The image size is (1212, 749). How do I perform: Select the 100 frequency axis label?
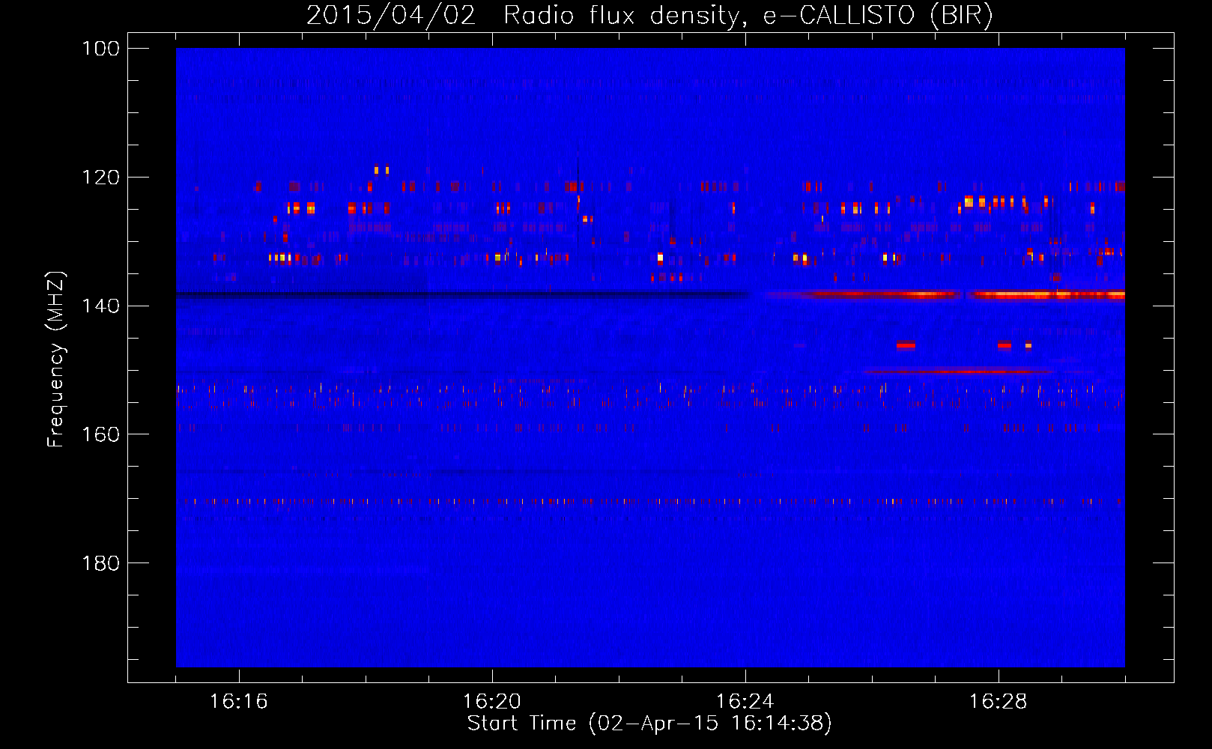(100, 49)
